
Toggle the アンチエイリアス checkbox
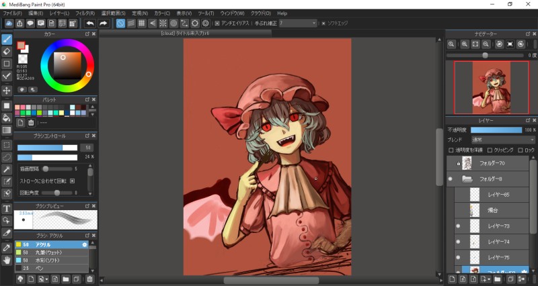point(217,23)
